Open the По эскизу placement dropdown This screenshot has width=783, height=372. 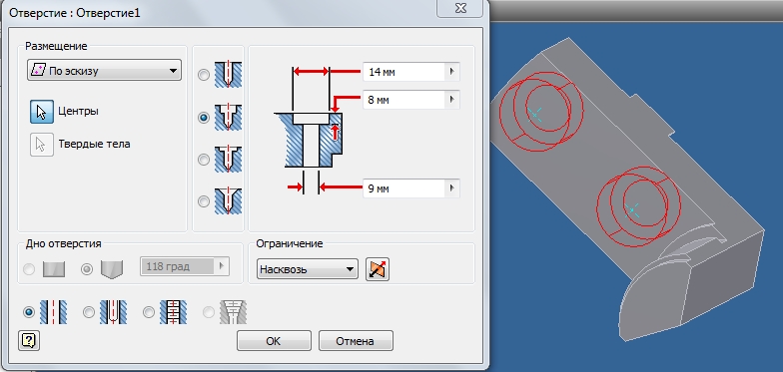pos(104,71)
